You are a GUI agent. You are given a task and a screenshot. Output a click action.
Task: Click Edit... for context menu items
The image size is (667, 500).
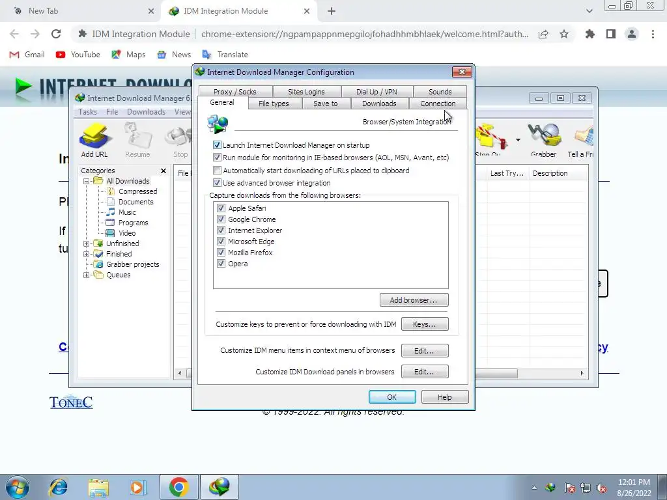[425, 351]
